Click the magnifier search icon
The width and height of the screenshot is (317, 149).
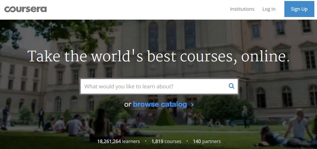231,86
